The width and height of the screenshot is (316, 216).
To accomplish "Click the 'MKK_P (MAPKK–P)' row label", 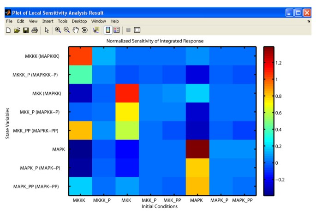I will pos(40,112).
